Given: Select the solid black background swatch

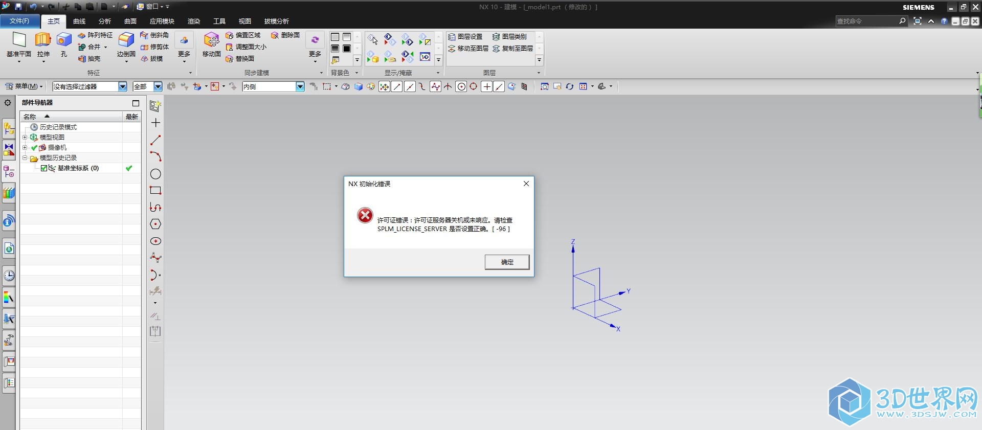Looking at the screenshot, I should [x=347, y=49].
